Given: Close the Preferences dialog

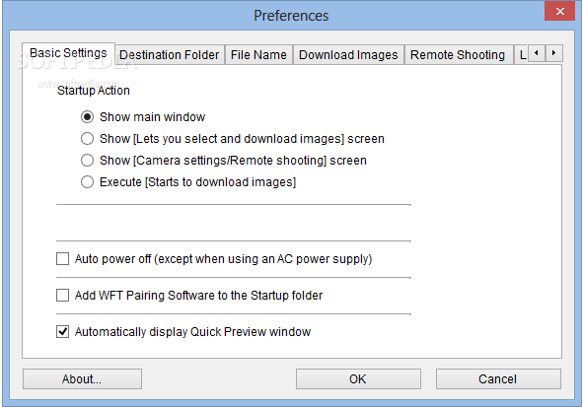Looking at the screenshot, I should (x=559, y=11).
